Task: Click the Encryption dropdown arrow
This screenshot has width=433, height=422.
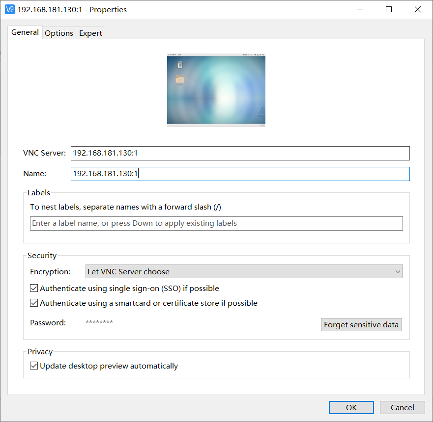Action: [x=398, y=271]
